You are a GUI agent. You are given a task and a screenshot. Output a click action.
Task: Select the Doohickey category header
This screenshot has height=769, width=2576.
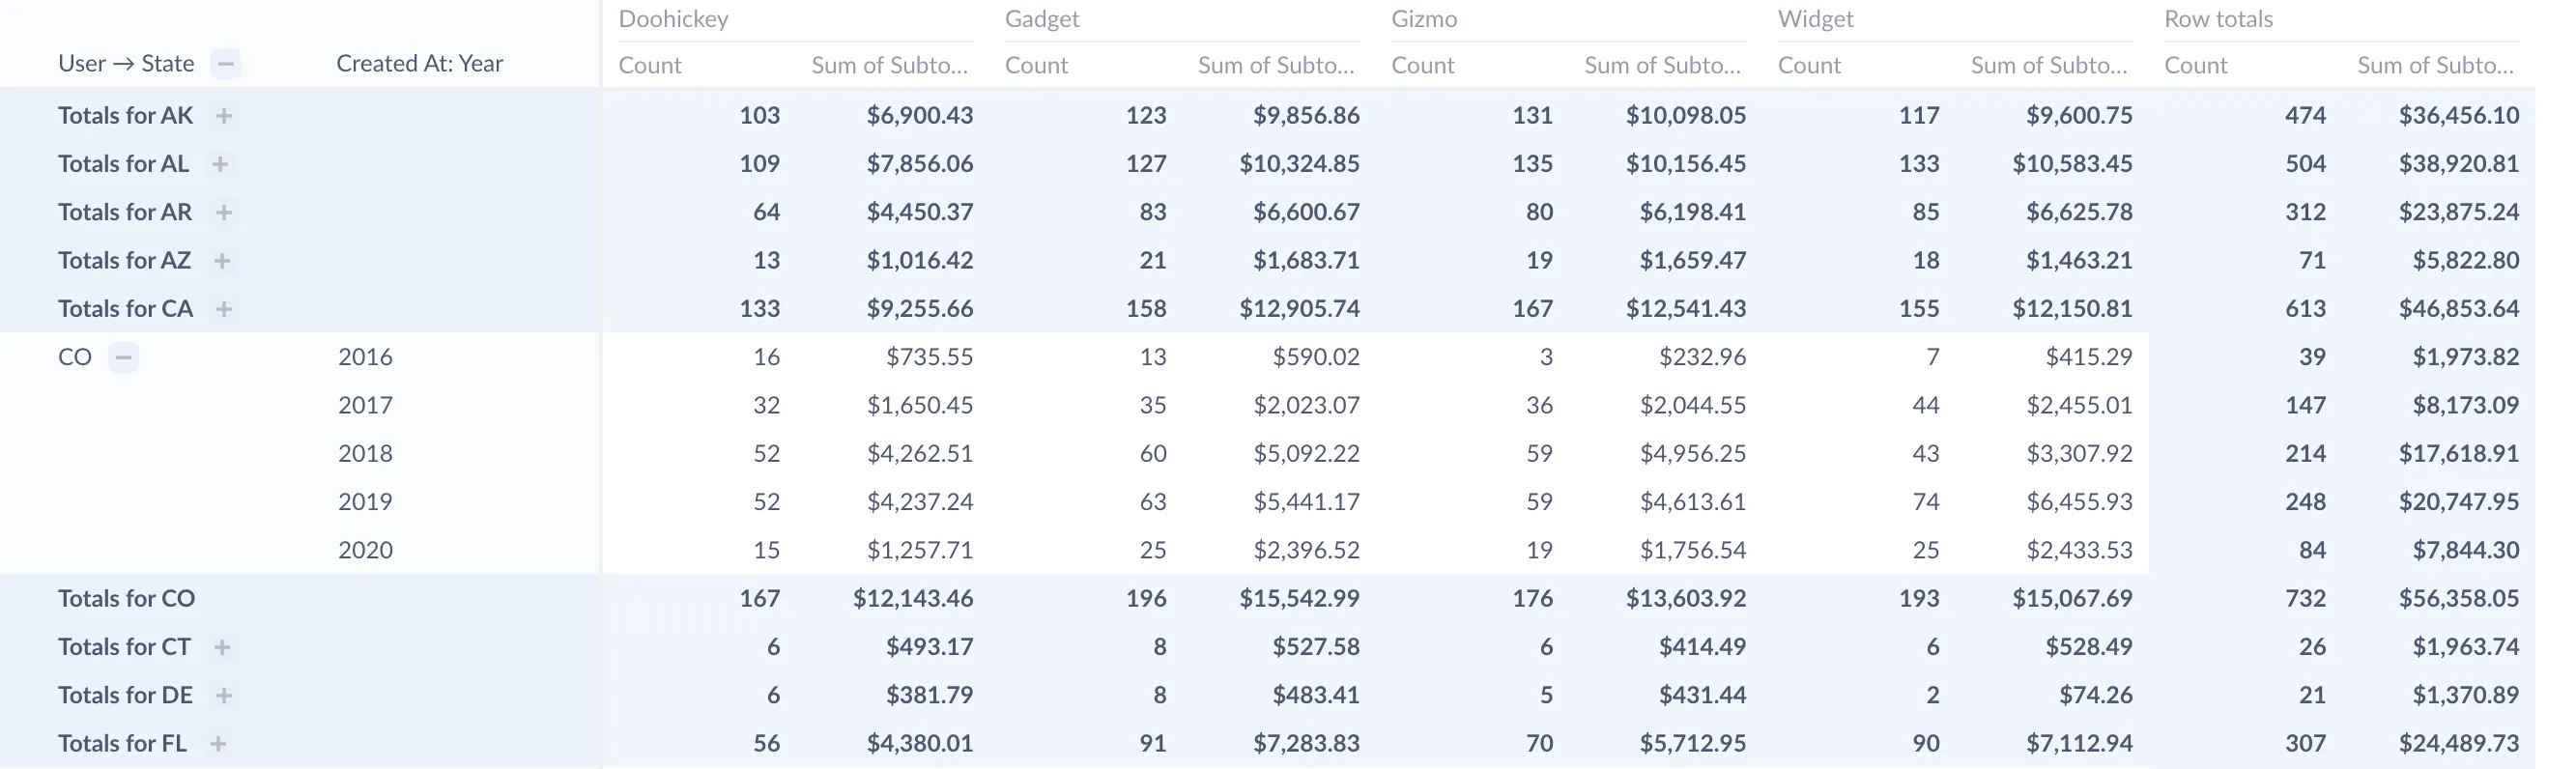674,19
